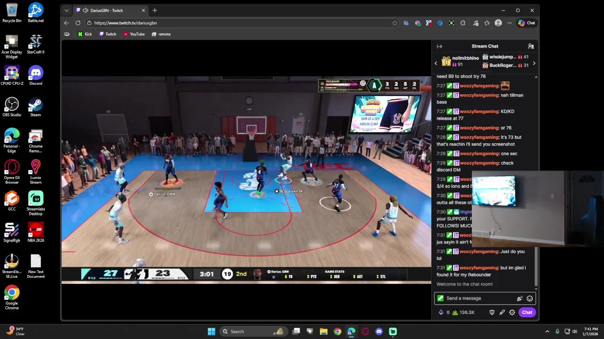
Task: Show previous gift leaderboard entries arrow
Action: pos(436,63)
